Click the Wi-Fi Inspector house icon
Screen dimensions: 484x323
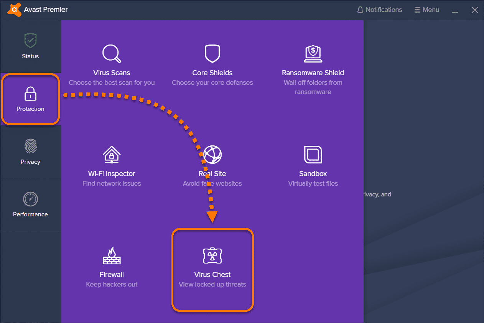(112, 154)
